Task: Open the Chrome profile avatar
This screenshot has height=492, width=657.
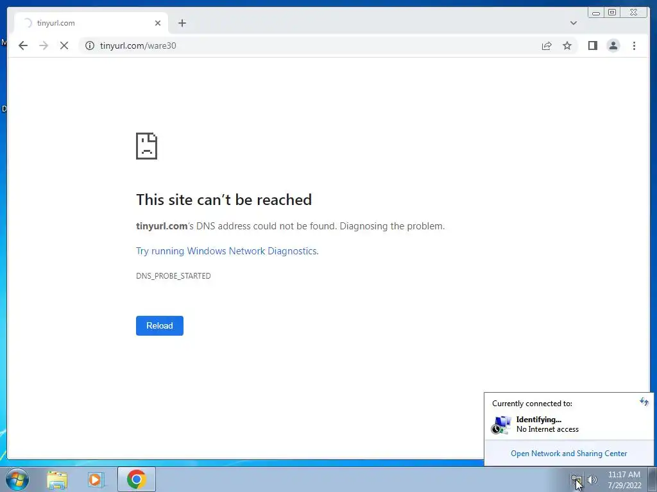Action: point(613,45)
